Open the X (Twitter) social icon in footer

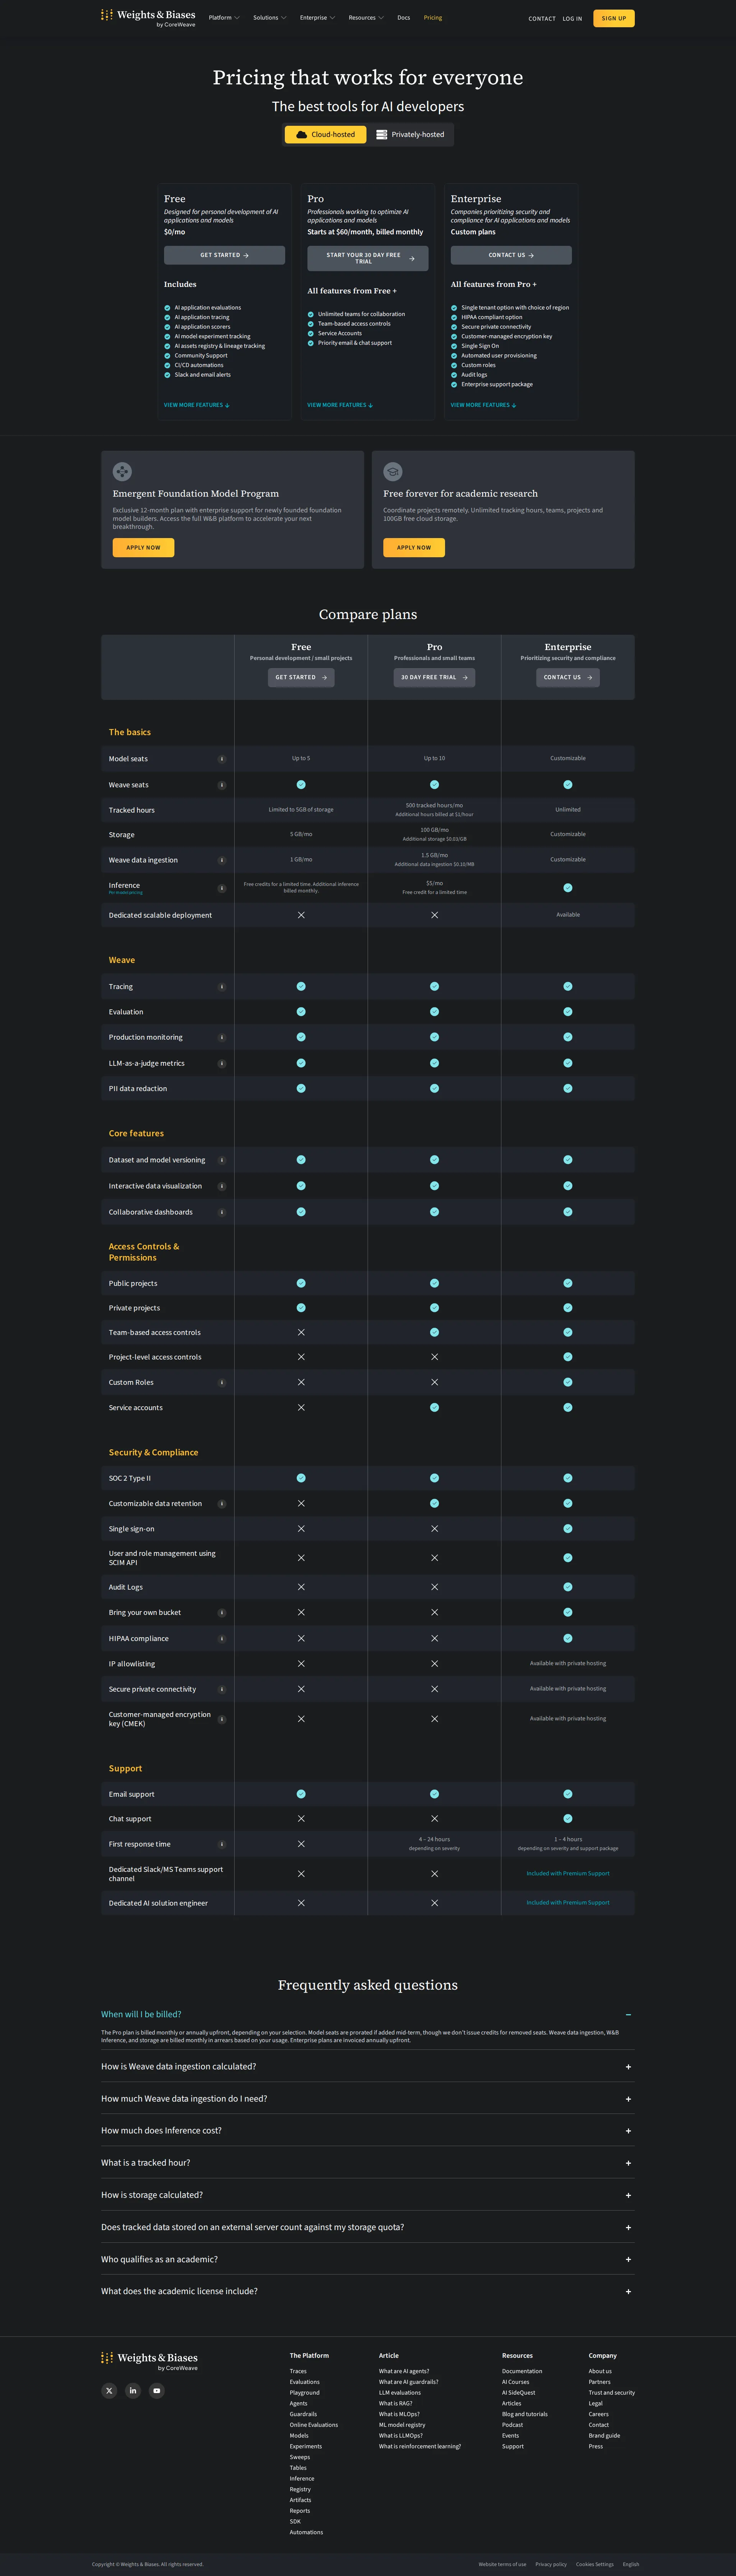coord(109,2391)
